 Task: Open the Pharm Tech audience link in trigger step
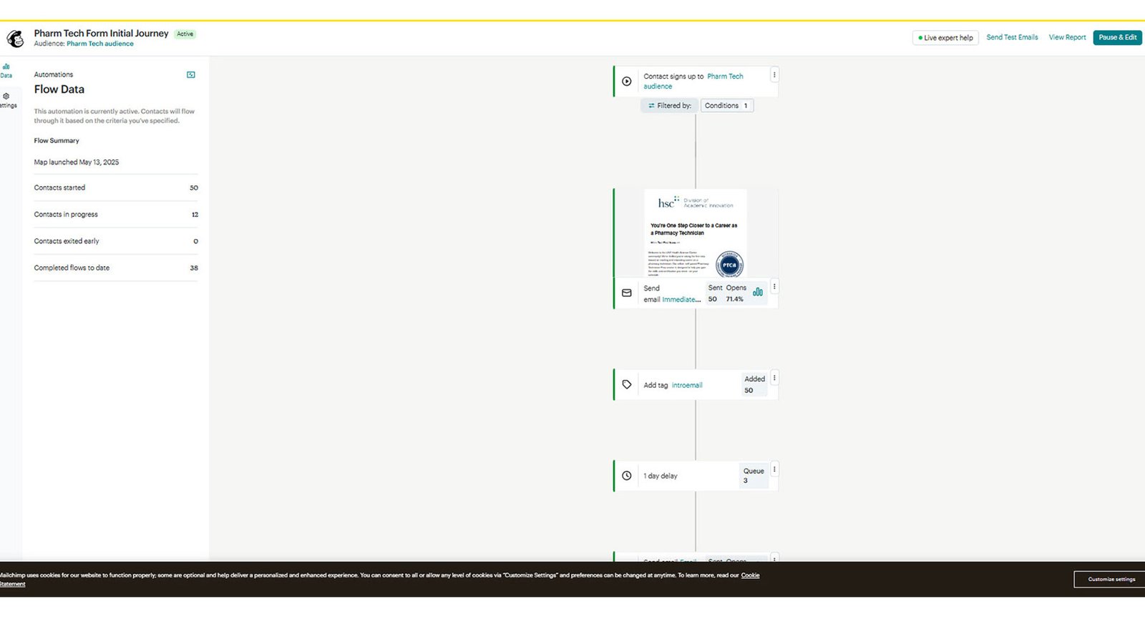point(693,81)
